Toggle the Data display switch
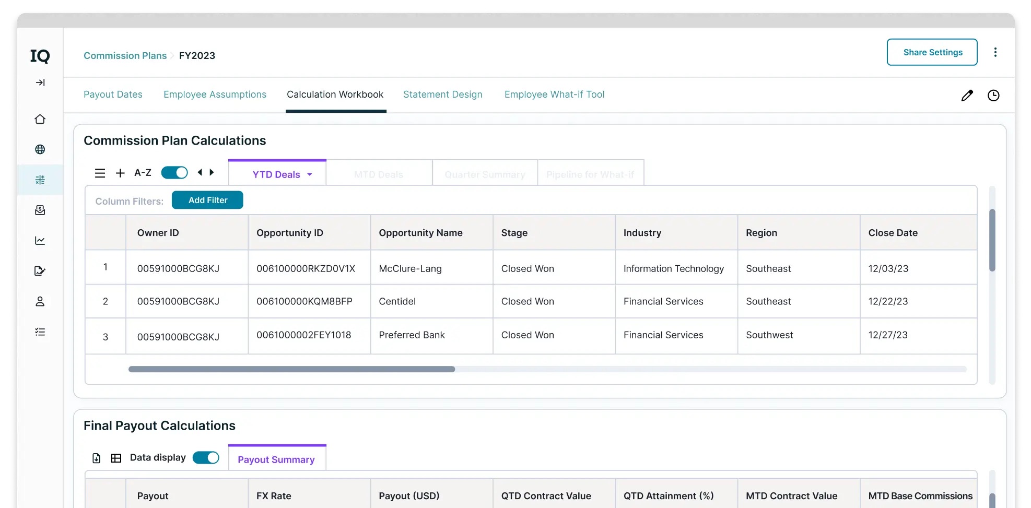Viewport: 1031px width, 508px height. (x=206, y=457)
